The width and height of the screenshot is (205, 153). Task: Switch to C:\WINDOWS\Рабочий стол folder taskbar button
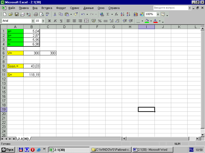[111, 150]
